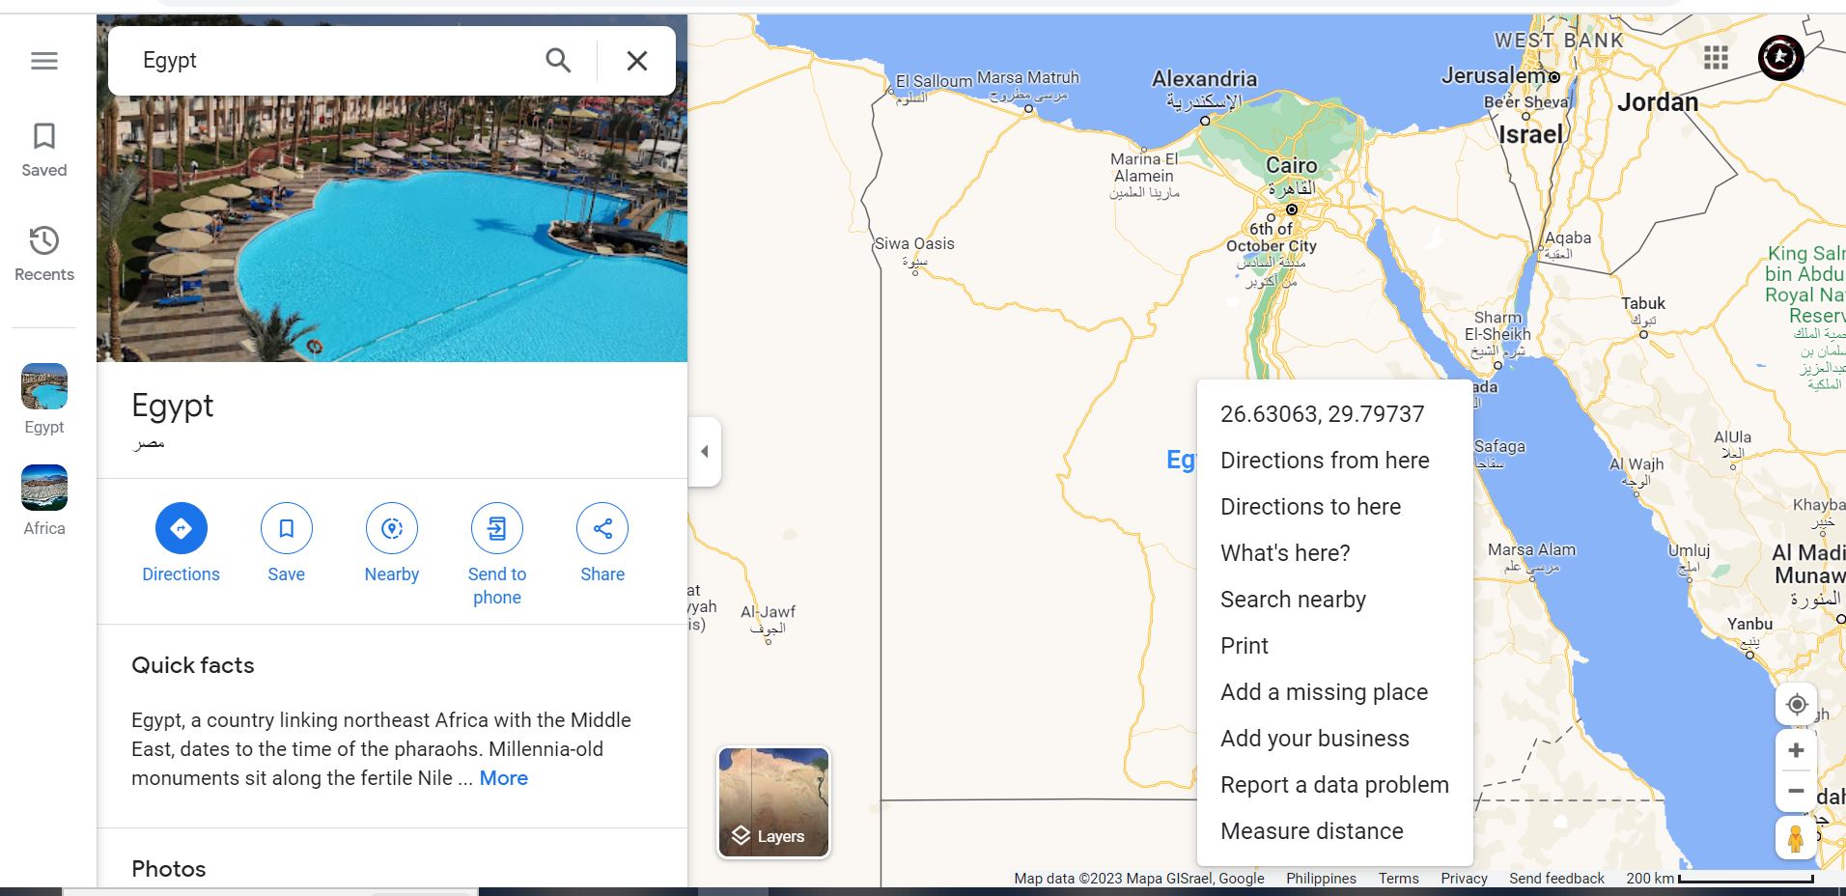Choose Measure distance

point(1335,831)
